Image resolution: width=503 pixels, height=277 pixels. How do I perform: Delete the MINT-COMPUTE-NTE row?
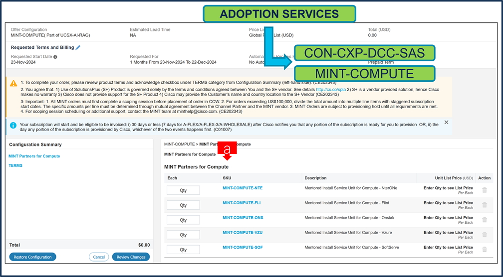point(485,190)
